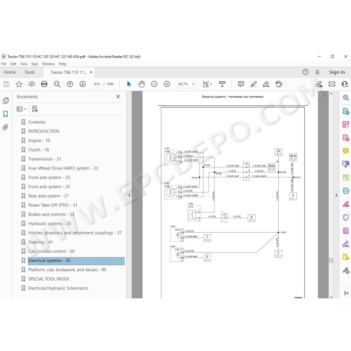Add a sticky note comment
The width and height of the screenshot is (351, 351).
(x=241, y=84)
